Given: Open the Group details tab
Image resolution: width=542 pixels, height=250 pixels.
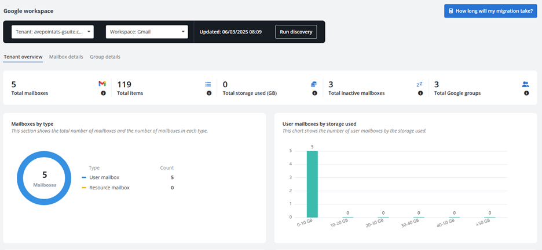Looking at the screenshot, I should tap(105, 57).
